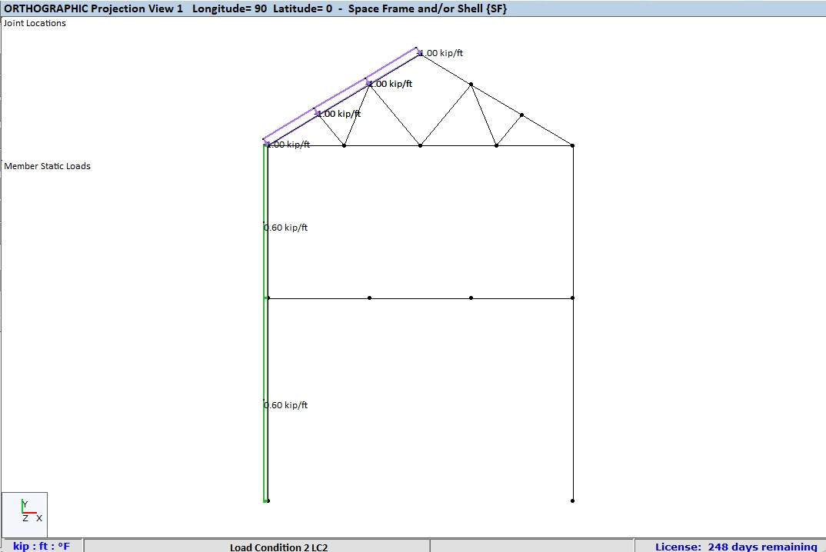826x552 pixels.
Task: Click the 0.60 kip/ft load label on column
Action: [285, 227]
